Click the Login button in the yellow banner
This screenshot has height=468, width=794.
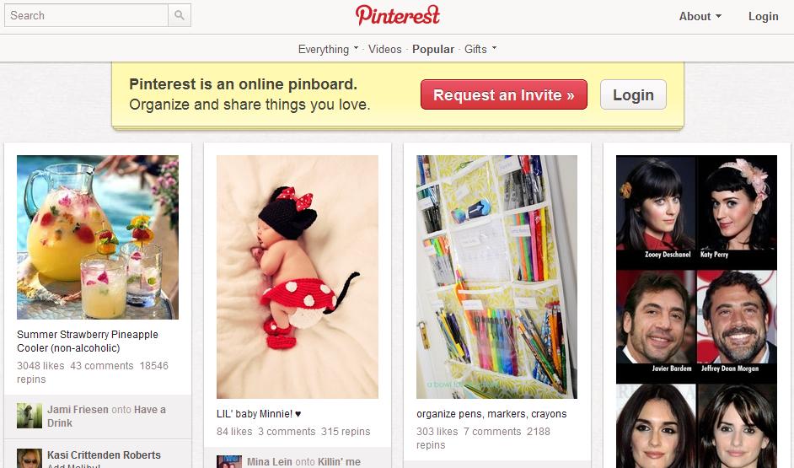click(x=633, y=94)
